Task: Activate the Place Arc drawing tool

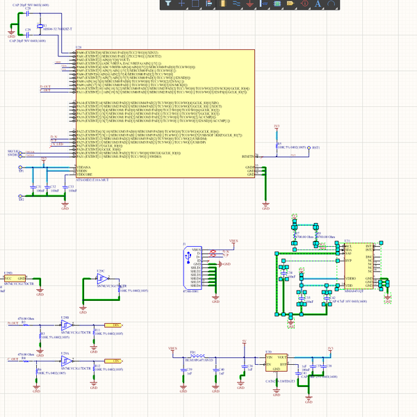Action: coord(332,3)
